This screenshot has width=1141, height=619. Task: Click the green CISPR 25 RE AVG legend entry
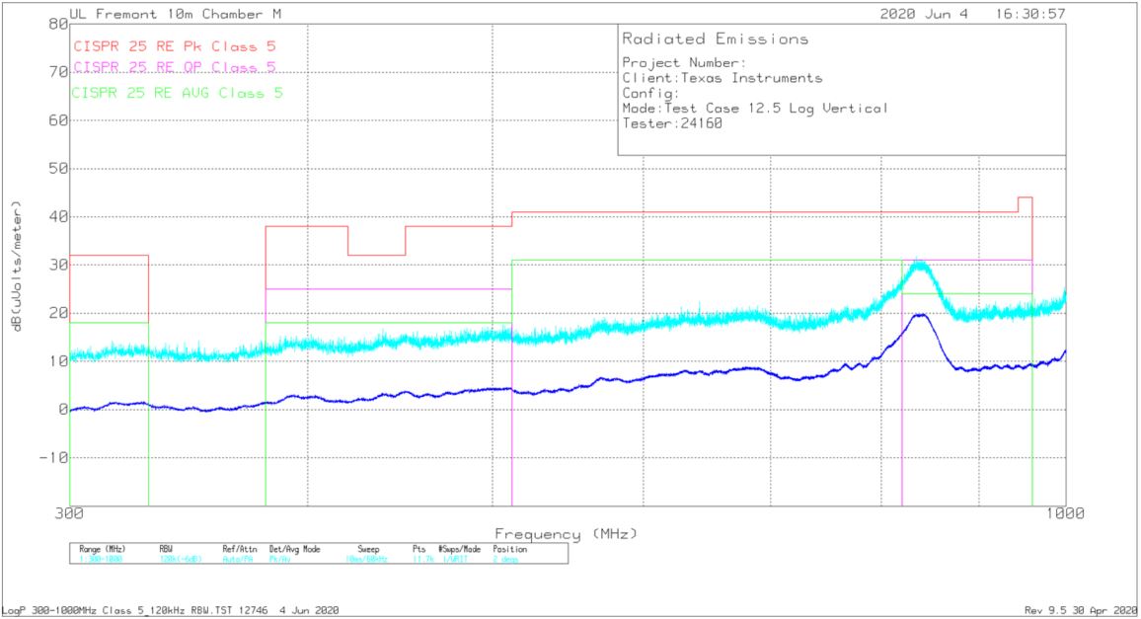179,93
